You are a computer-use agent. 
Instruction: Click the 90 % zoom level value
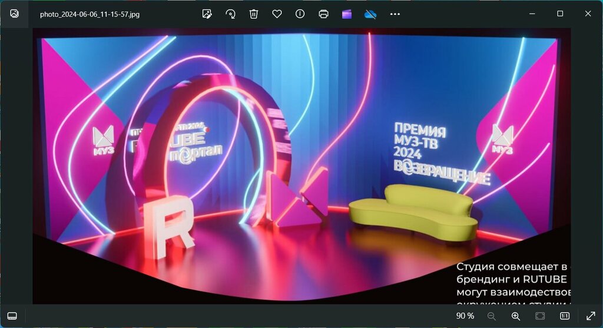465,316
